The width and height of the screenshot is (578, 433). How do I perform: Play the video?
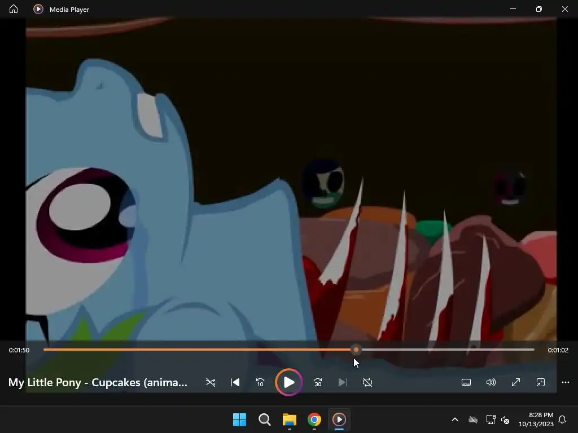tap(289, 382)
